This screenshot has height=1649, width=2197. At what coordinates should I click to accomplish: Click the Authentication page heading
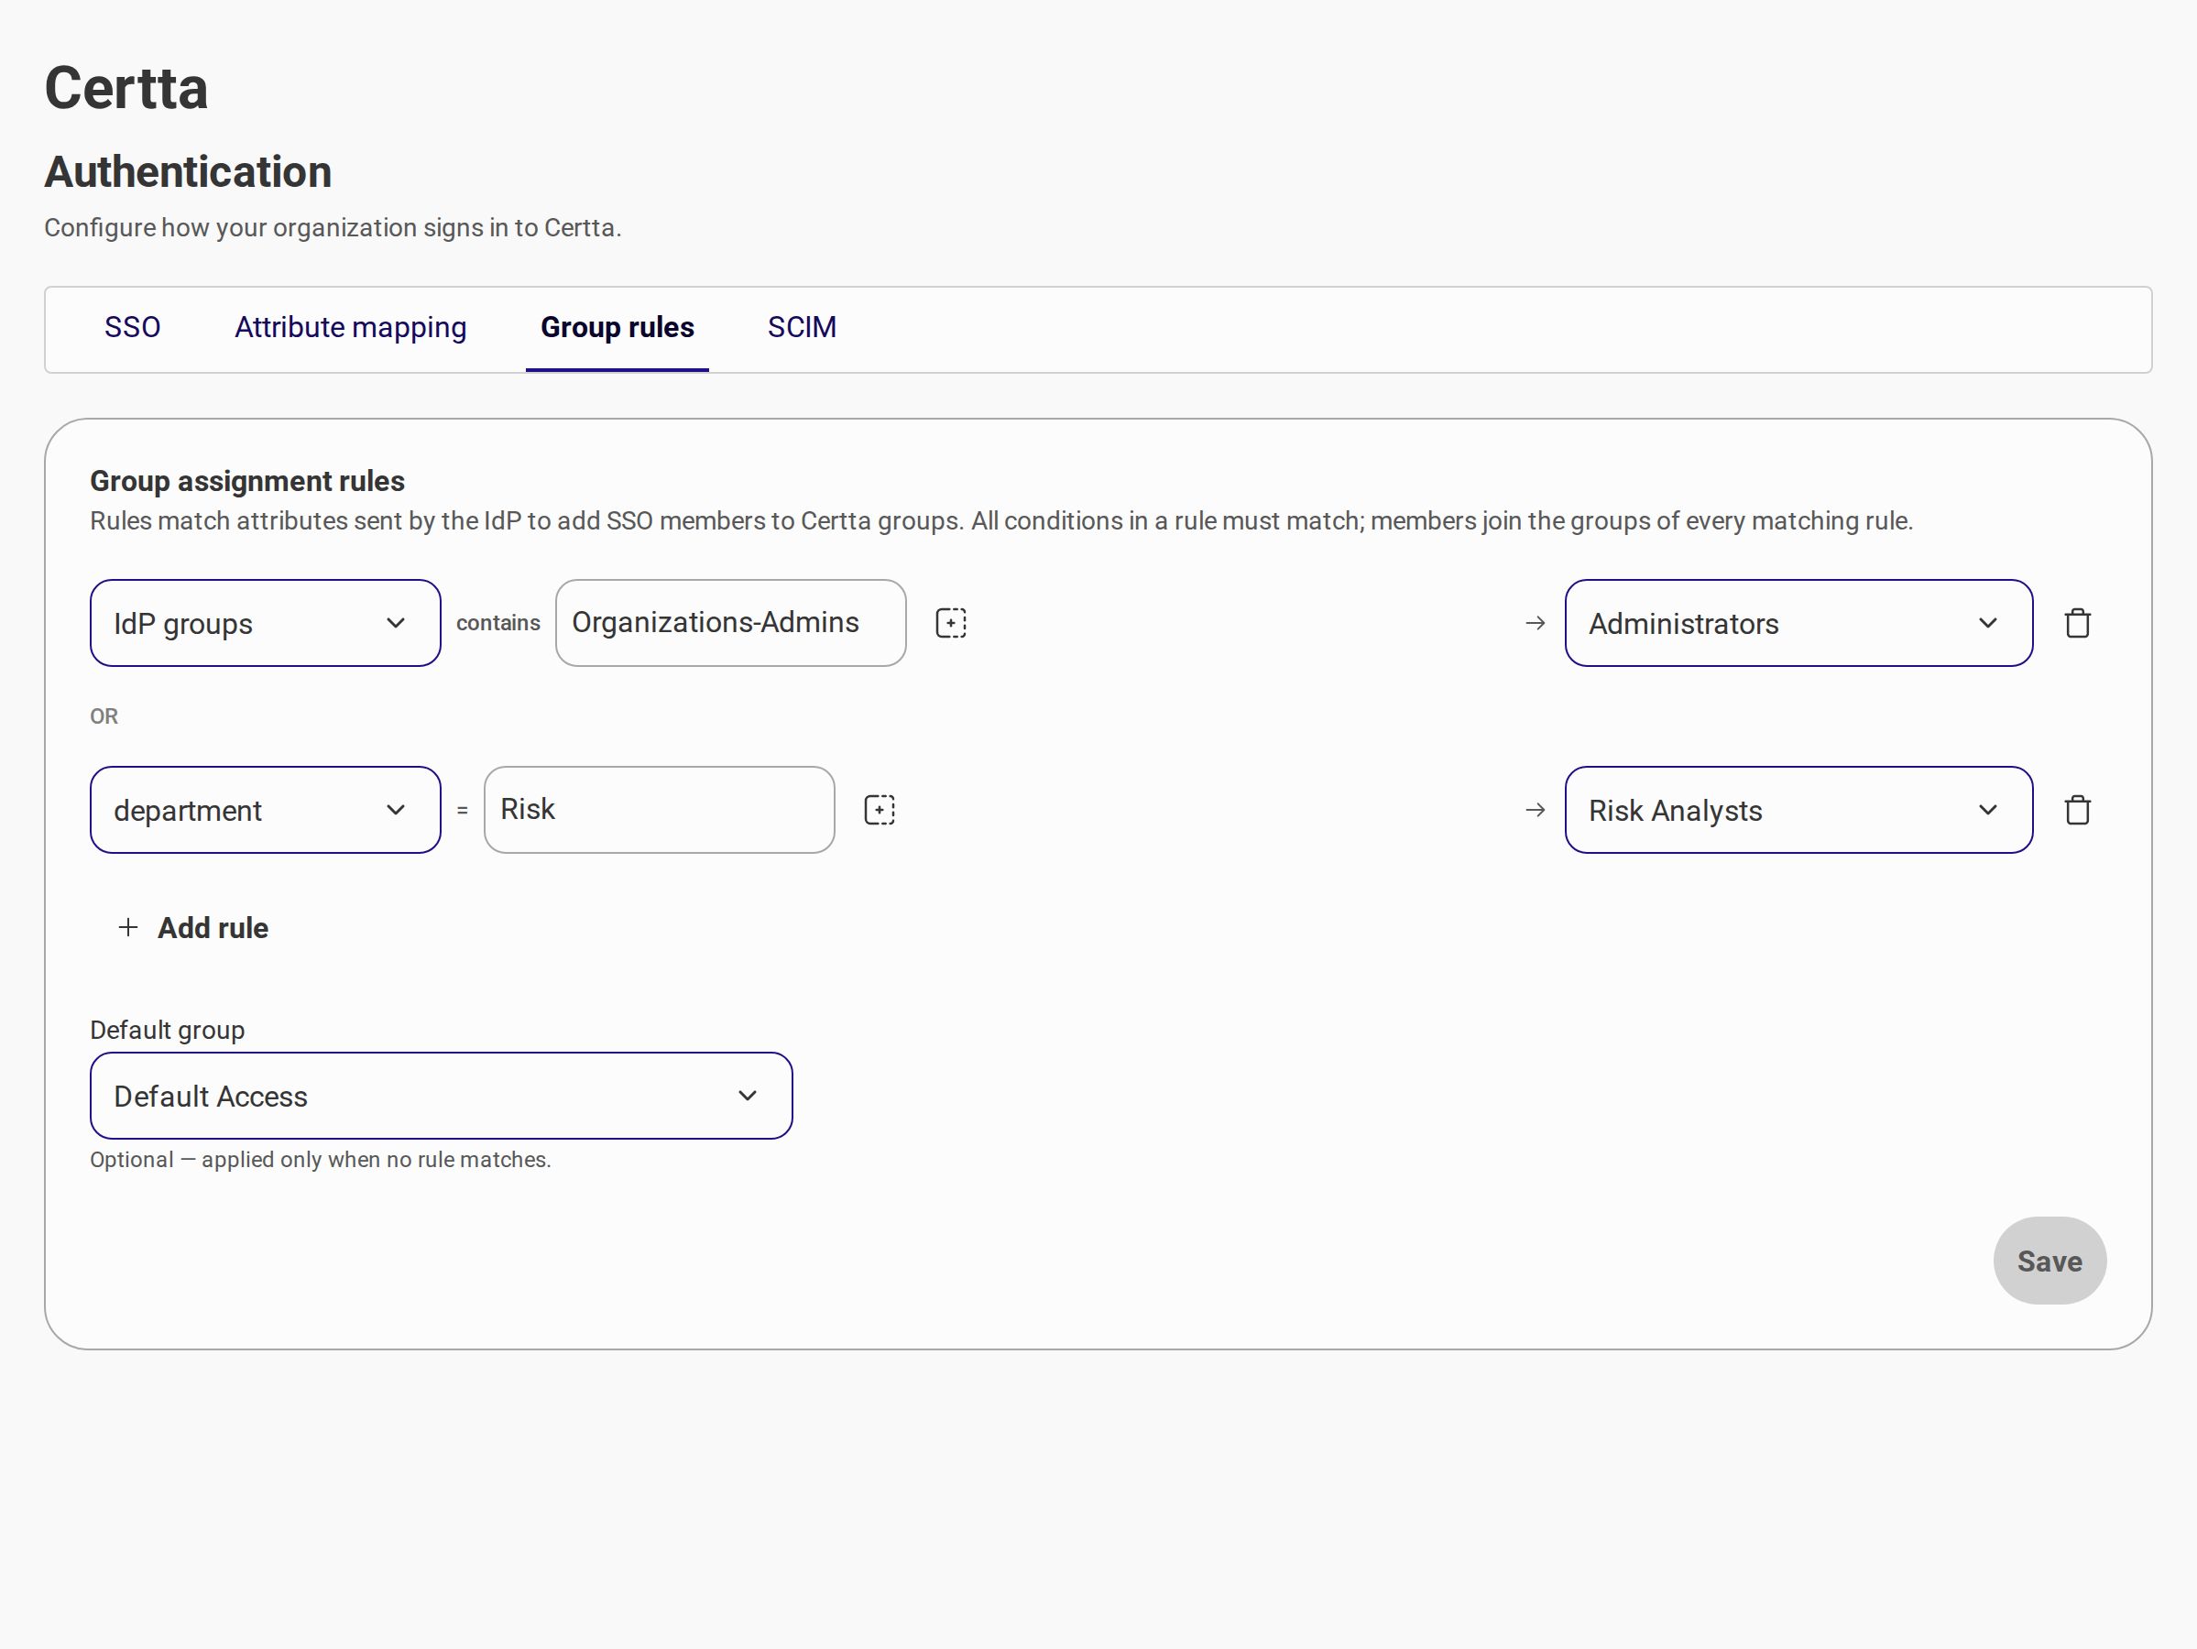click(188, 172)
